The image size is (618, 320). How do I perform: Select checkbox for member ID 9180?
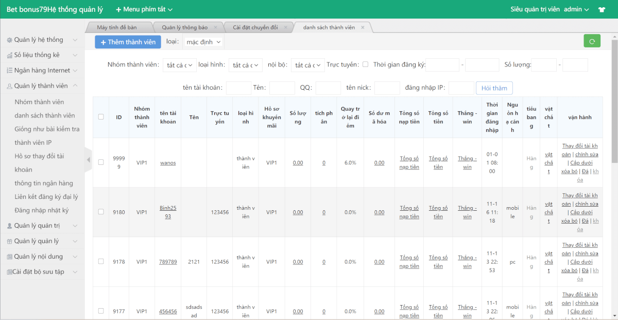101,212
